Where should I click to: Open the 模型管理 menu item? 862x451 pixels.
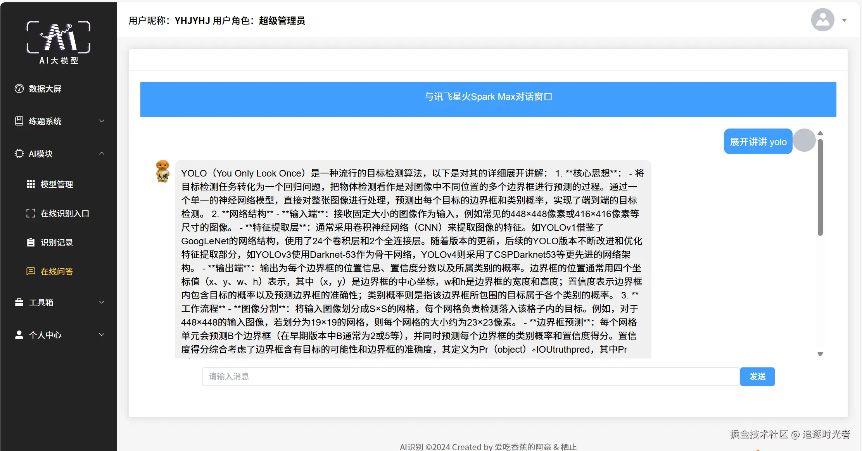[57, 184]
